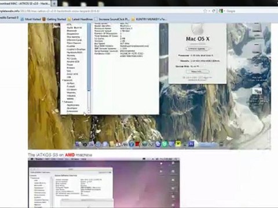Open the search engine selector dropdown

(222, 11)
